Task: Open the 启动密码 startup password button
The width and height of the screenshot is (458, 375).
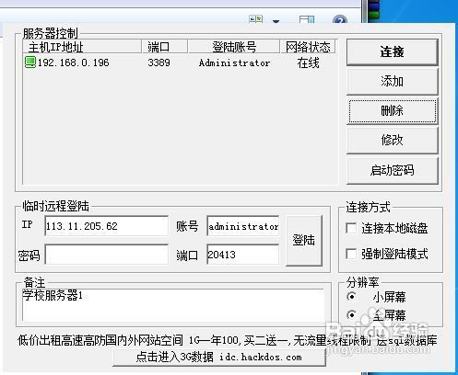Action: pos(392,170)
